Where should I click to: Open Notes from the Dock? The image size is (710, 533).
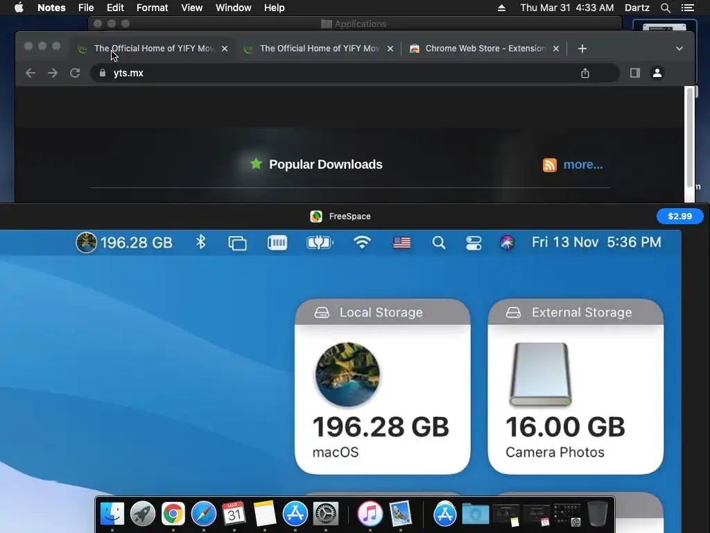pyautogui.click(x=264, y=514)
